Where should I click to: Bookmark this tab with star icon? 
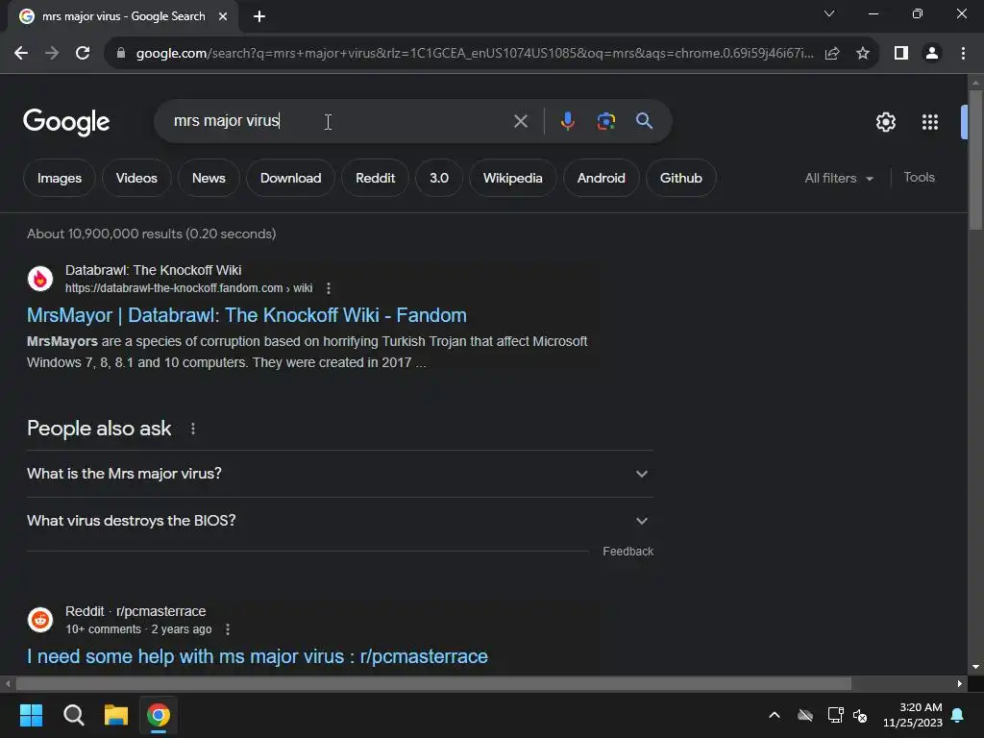click(x=863, y=54)
